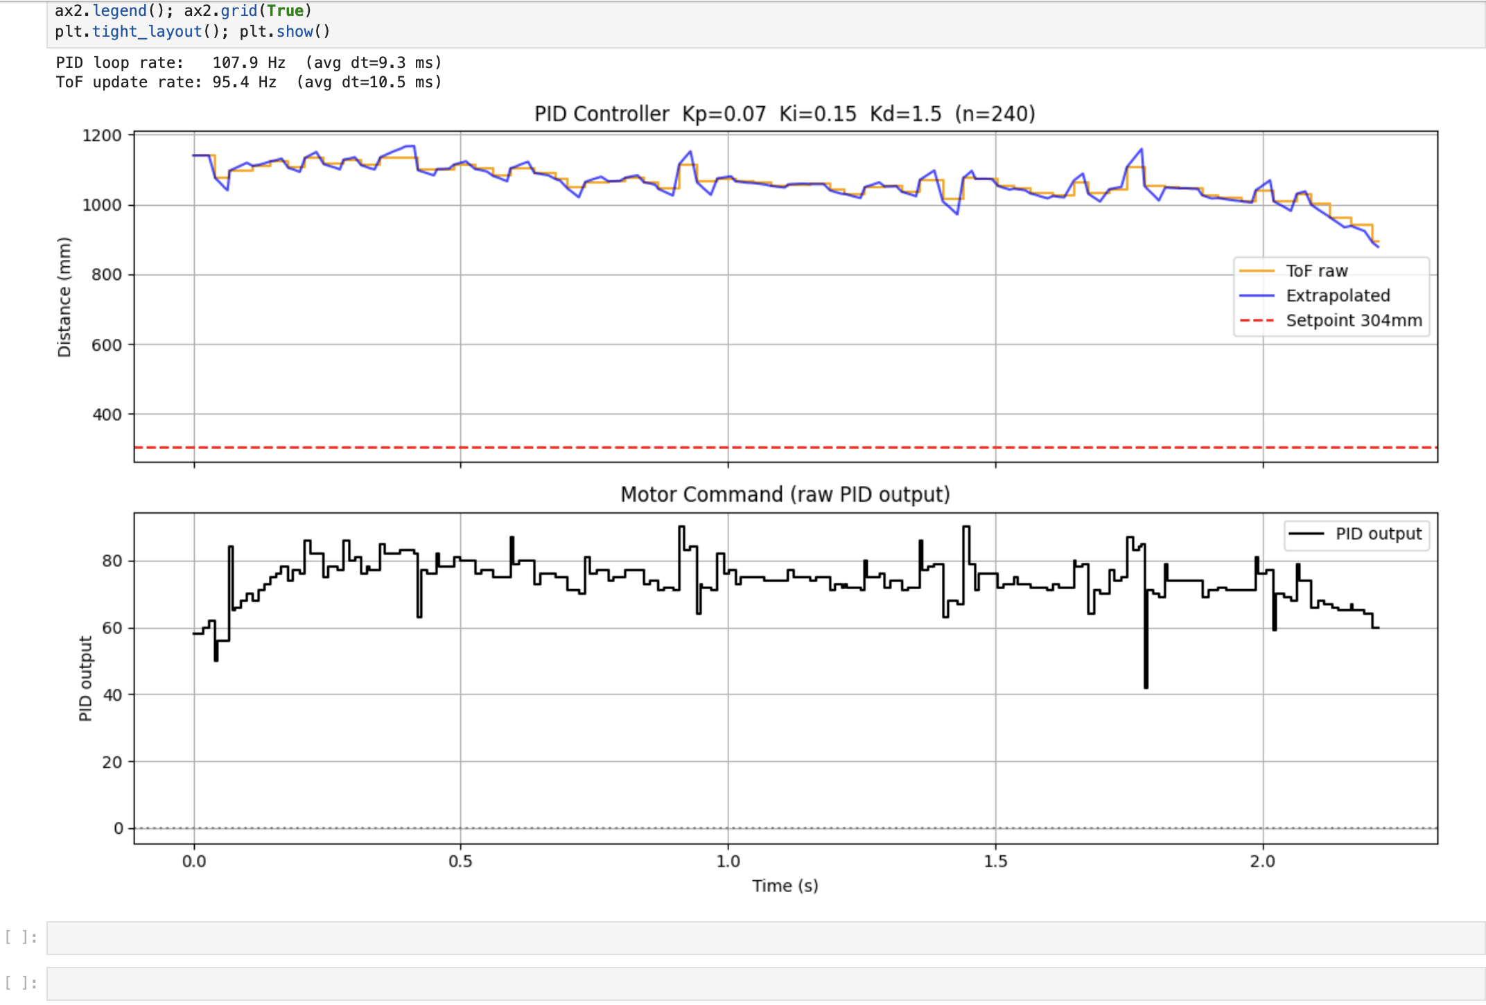Click the first empty code cell input area
Screen dimensions: 1486x1005
[x=762, y=937]
